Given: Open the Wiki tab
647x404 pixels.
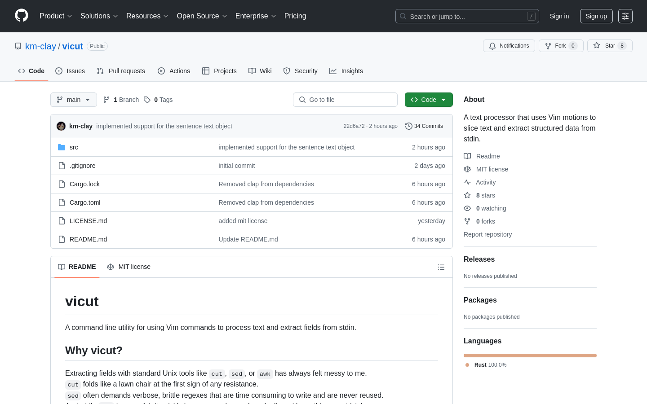Looking at the screenshot, I should (x=260, y=71).
